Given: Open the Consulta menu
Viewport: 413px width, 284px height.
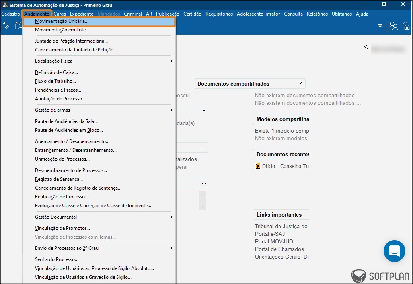Looking at the screenshot, I should (293, 14).
